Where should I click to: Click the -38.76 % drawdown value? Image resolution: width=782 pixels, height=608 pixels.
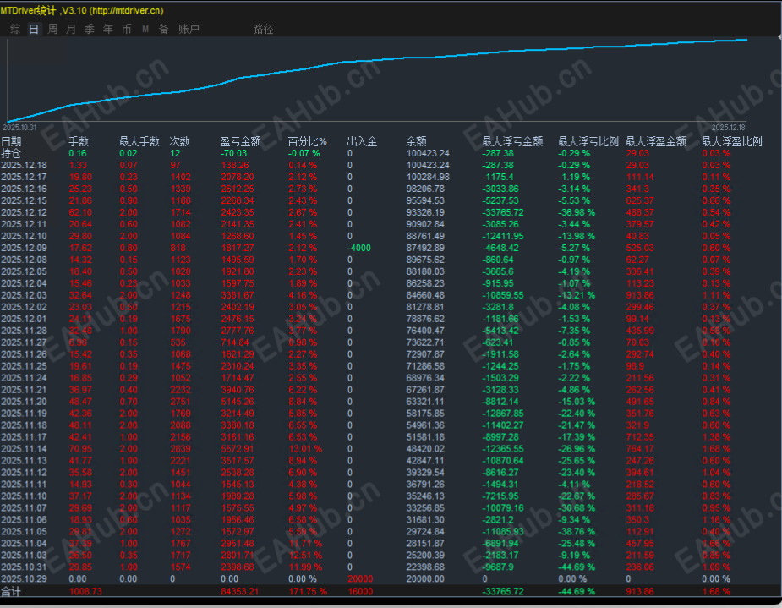[576, 532]
